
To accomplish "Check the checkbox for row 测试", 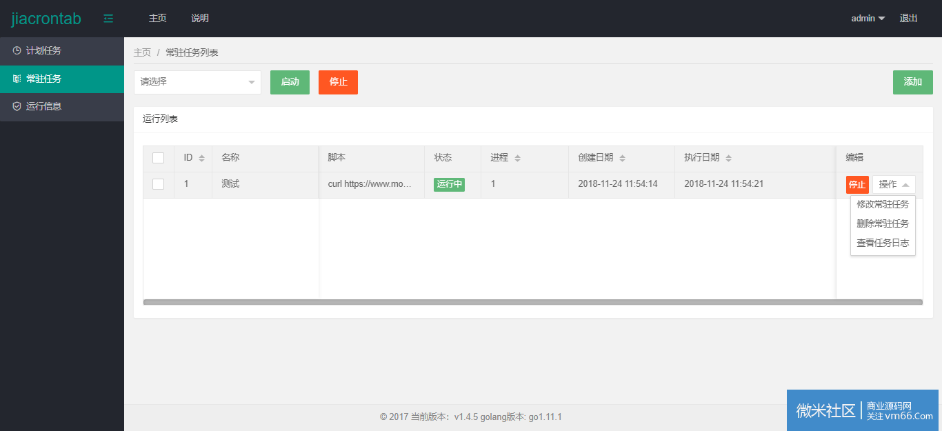I will tap(159, 184).
